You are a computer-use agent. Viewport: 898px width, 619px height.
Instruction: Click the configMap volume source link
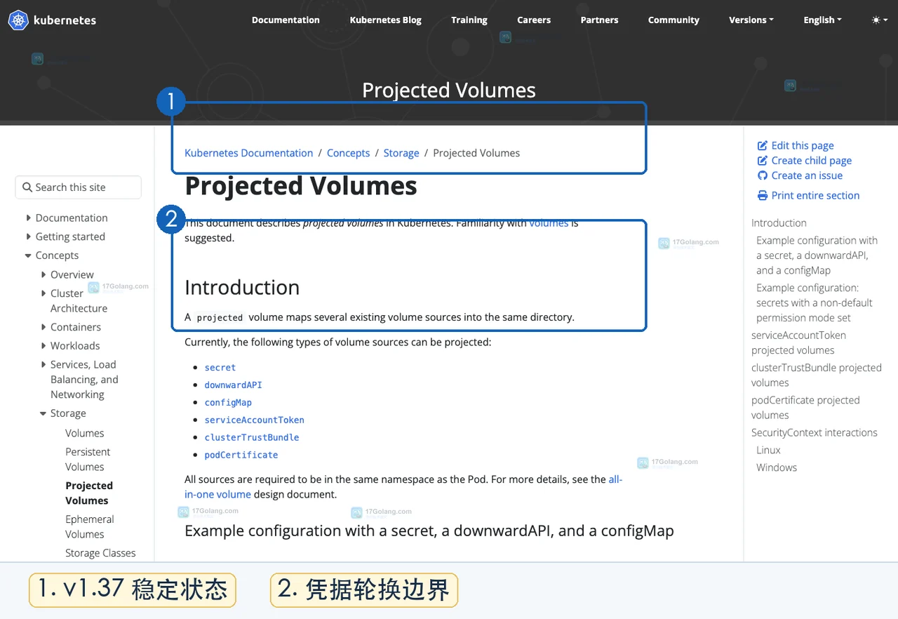228,402
